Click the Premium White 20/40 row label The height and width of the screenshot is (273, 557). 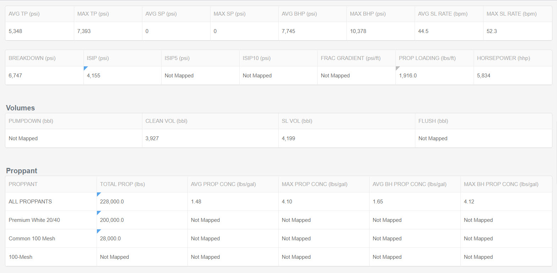tap(34, 220)
